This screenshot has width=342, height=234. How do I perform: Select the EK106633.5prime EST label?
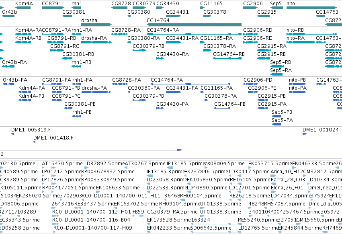(x=118, y=188)
